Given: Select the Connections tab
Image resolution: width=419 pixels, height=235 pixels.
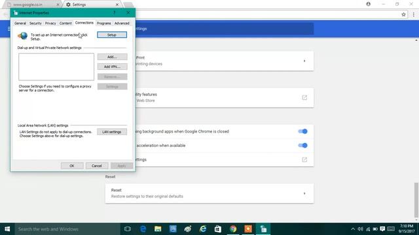Looking at the screenshot, I should (x=84, y=23).
